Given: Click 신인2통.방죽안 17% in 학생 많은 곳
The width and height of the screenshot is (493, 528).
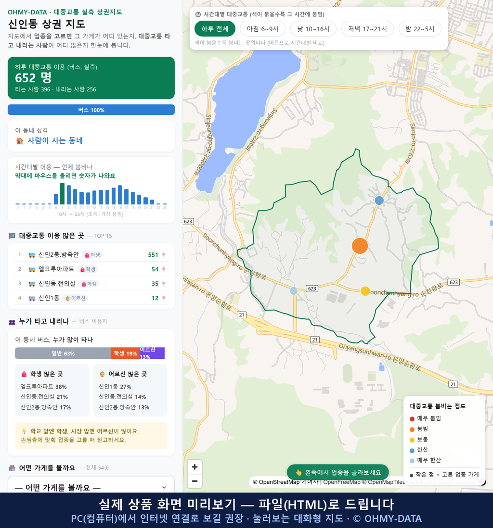Looking at the screenshot, I should [46, 407].
